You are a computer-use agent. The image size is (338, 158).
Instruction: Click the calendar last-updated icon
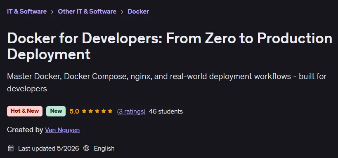(x=11, y=148)
